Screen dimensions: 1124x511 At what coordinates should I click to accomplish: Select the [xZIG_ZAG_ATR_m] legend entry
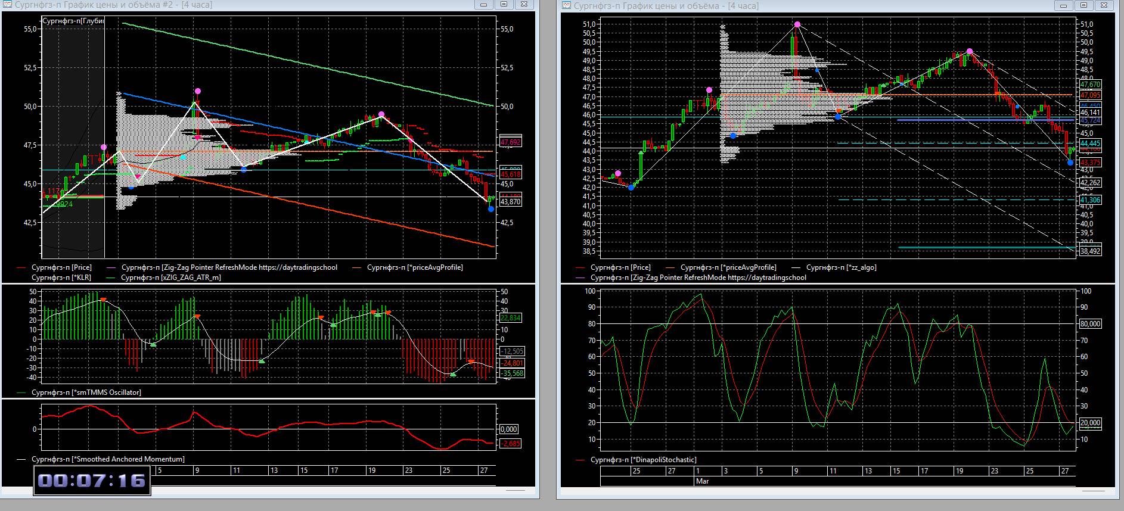point(170,278)
